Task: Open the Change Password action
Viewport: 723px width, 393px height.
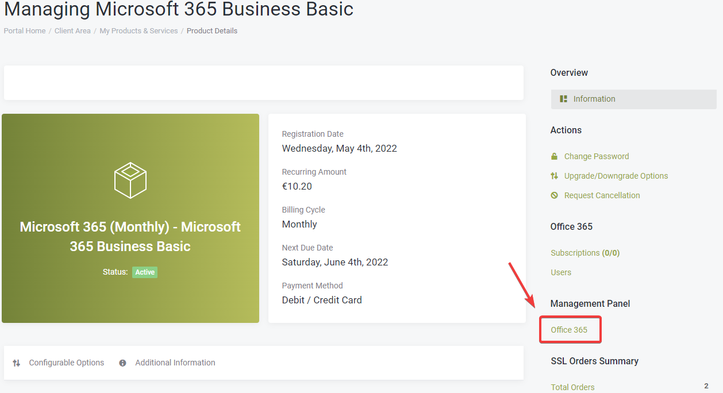Action: tap(597, 156)
